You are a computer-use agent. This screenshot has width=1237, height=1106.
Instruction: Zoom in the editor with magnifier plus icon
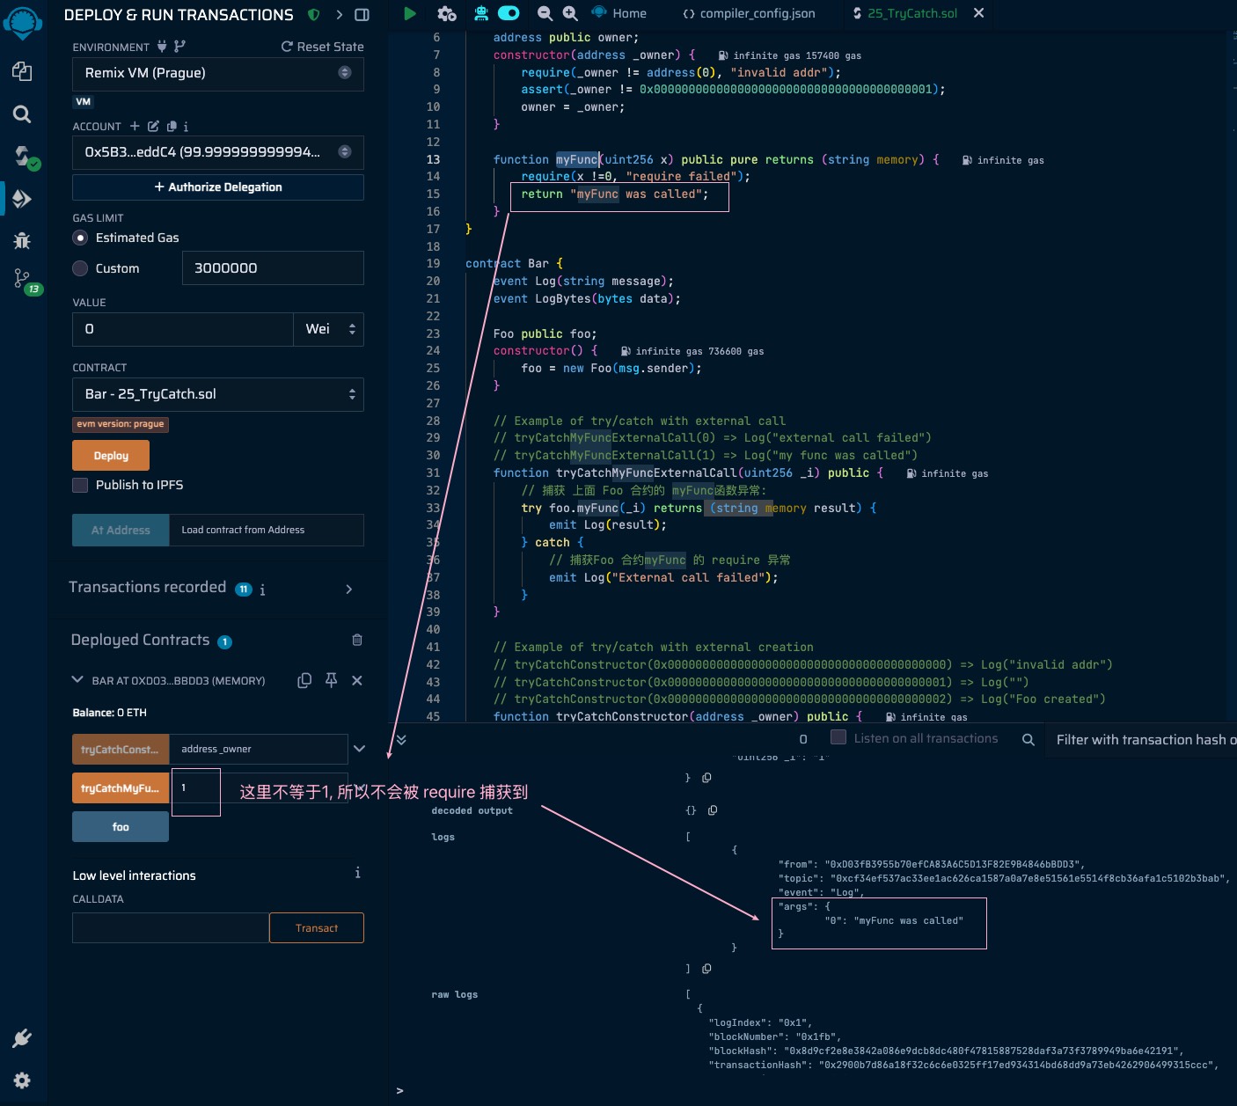pos(568,13)
